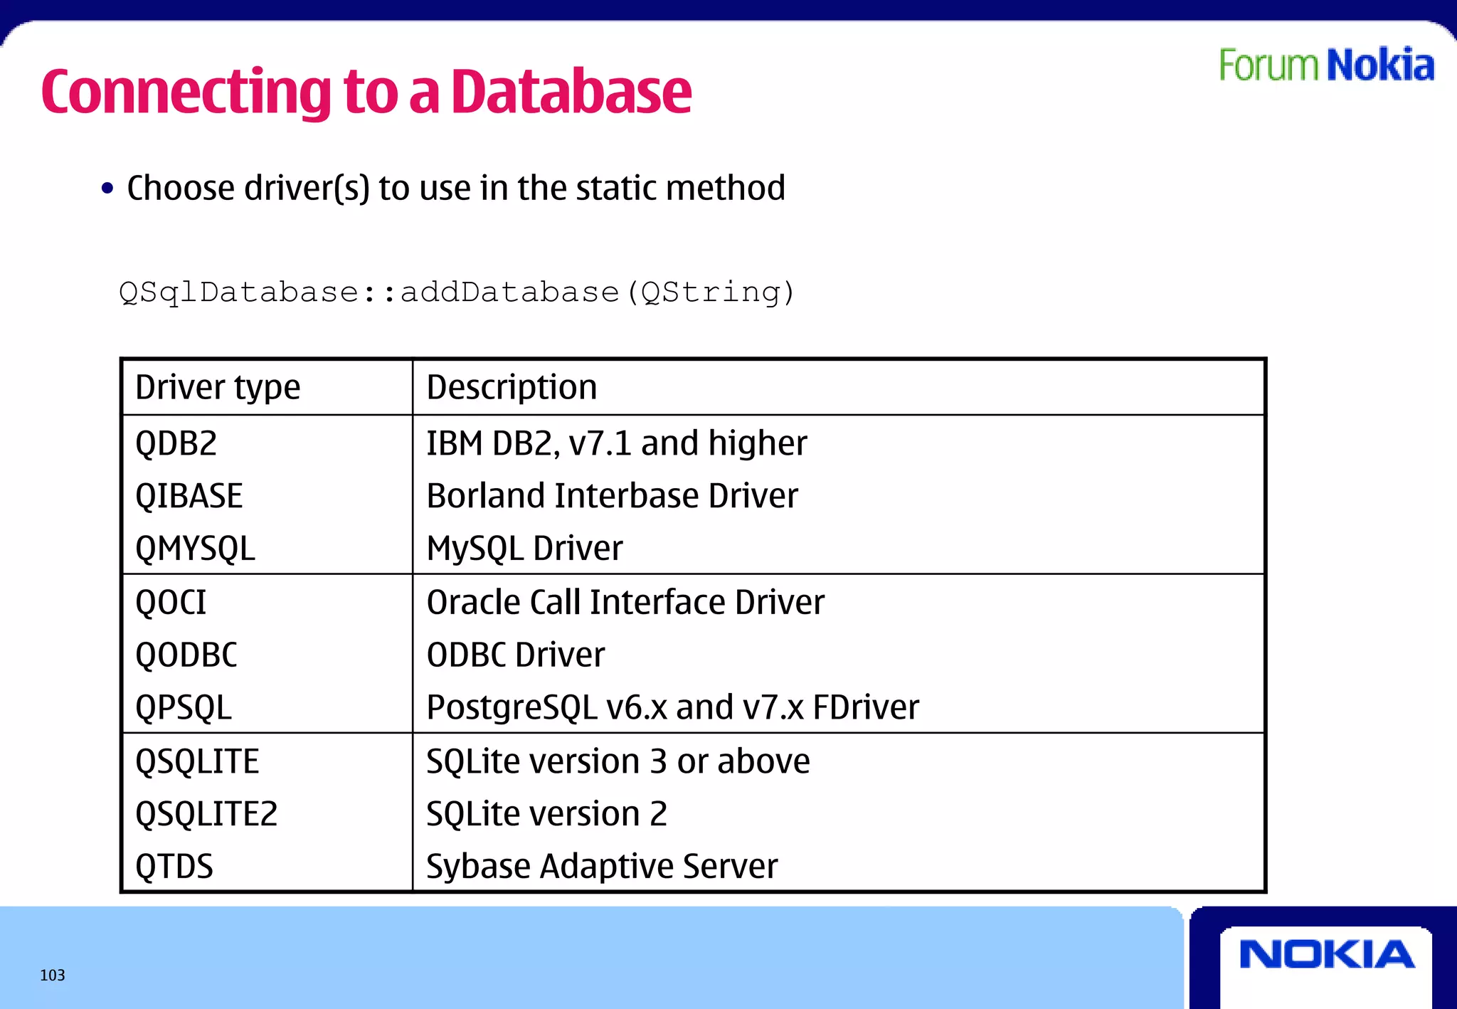Select the QTDS driver cell
This screenshot has width=1457, height=1009.
tap(174, 867)
